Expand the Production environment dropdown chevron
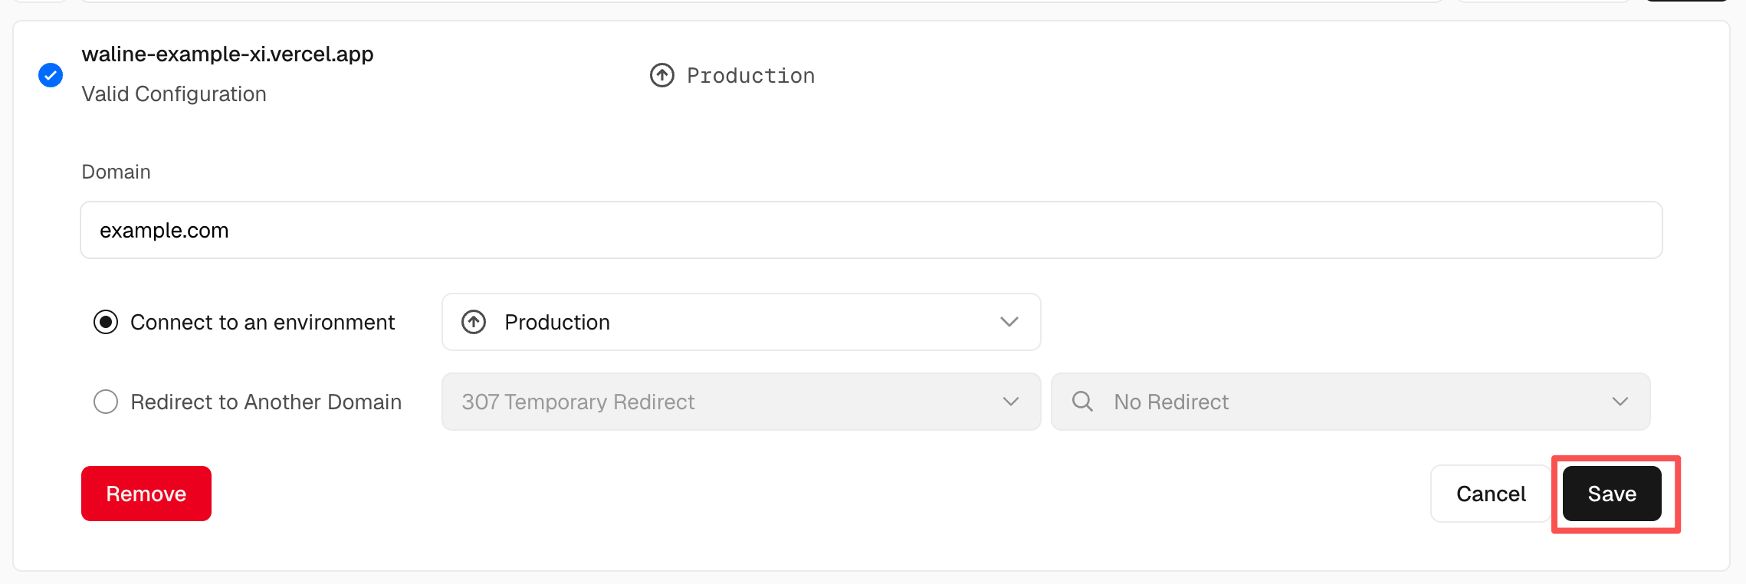The image size is (1746, 584). [x=1009, y=322]
